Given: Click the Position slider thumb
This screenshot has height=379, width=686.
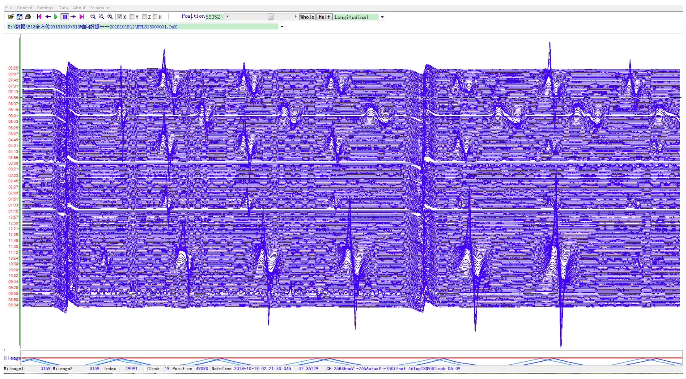Looking at the screenshot, I should click(x=271, y=17).
